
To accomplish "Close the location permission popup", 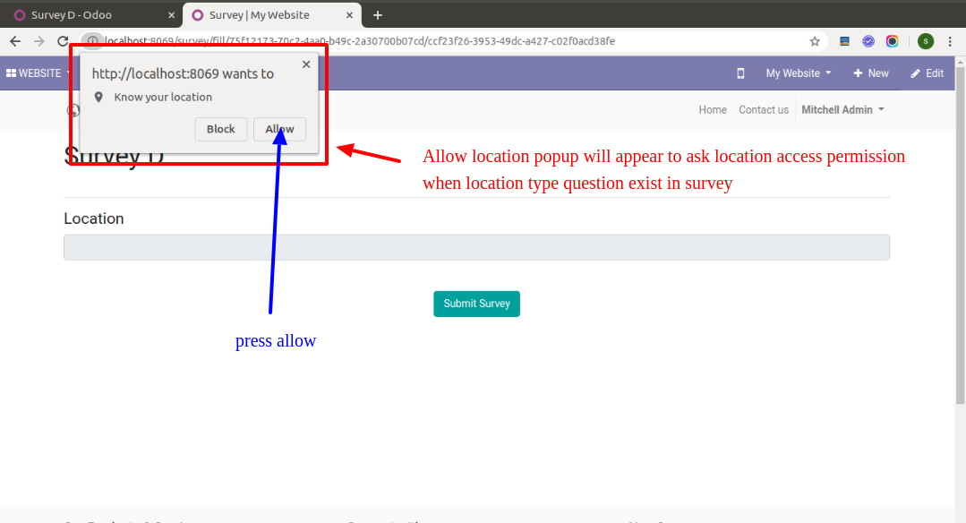I will [306, 64].
